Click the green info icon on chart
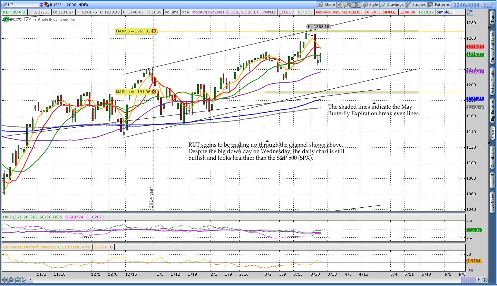497x286 pixels. [6, 19]
